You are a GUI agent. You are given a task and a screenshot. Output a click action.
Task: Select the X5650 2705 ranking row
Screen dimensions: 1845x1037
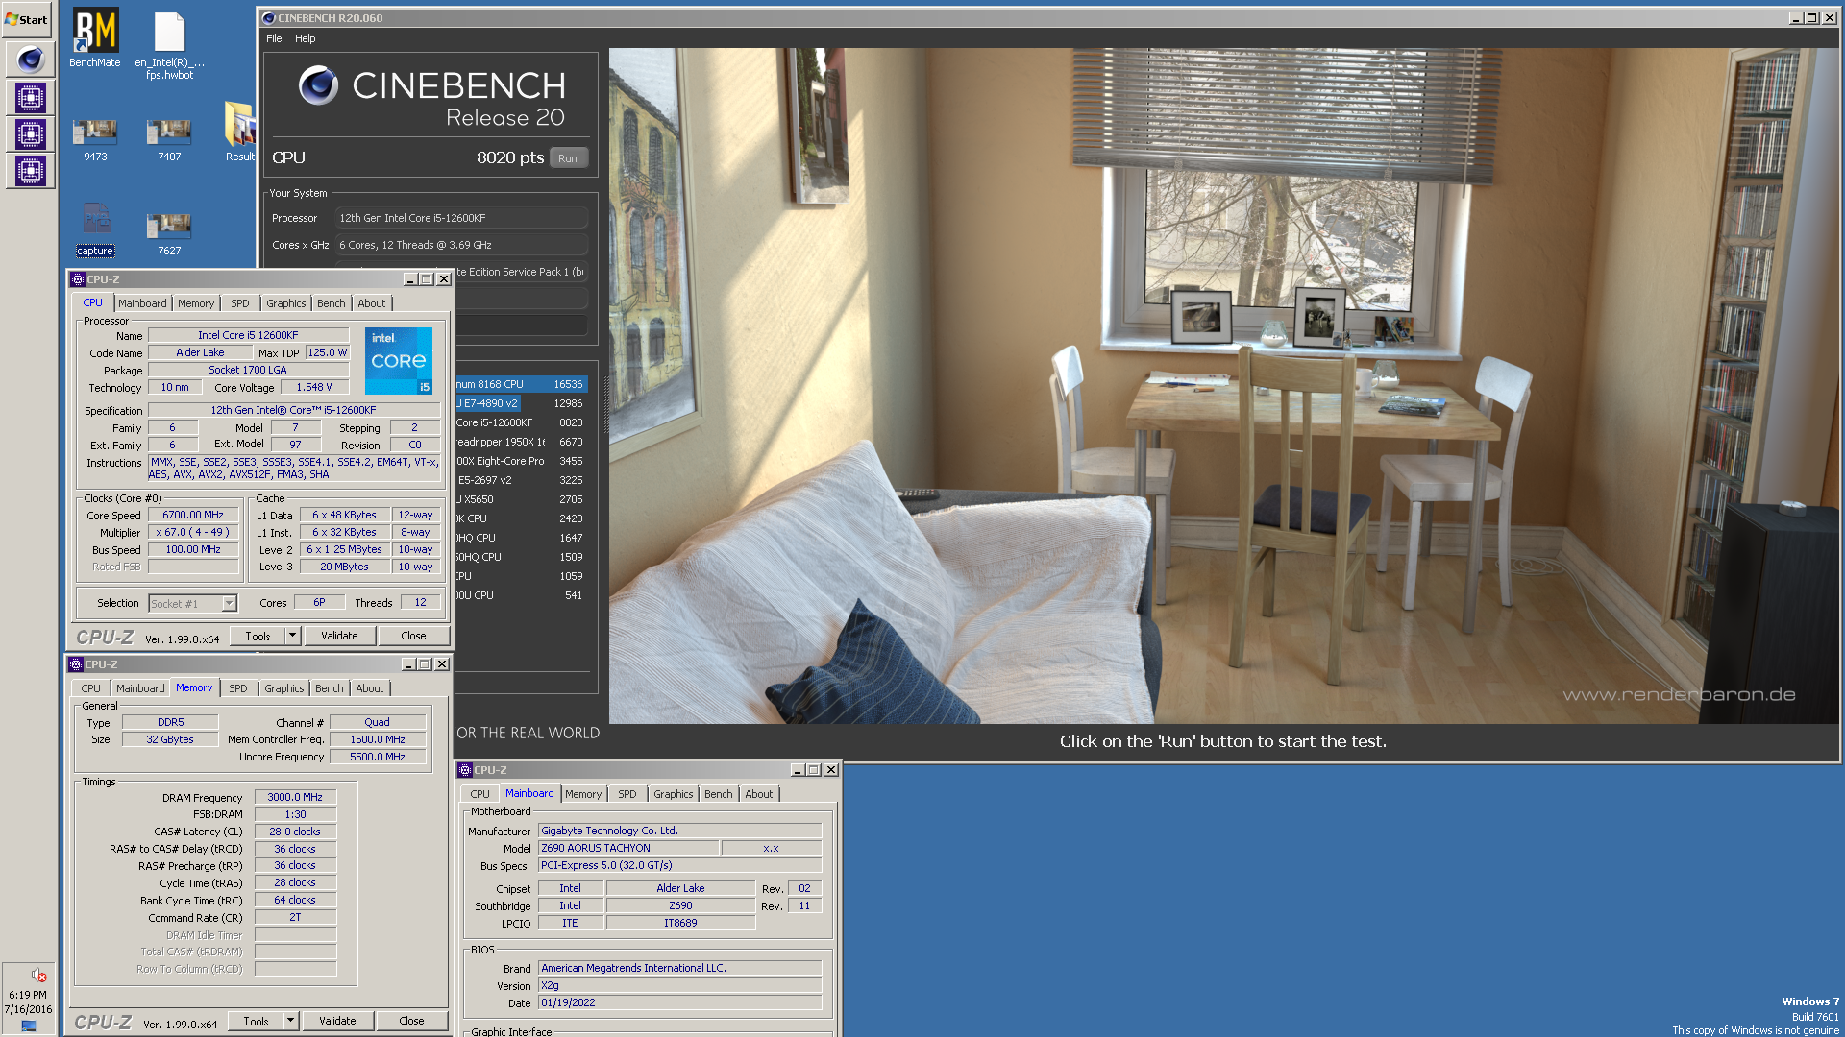click(x=520, y=499)
